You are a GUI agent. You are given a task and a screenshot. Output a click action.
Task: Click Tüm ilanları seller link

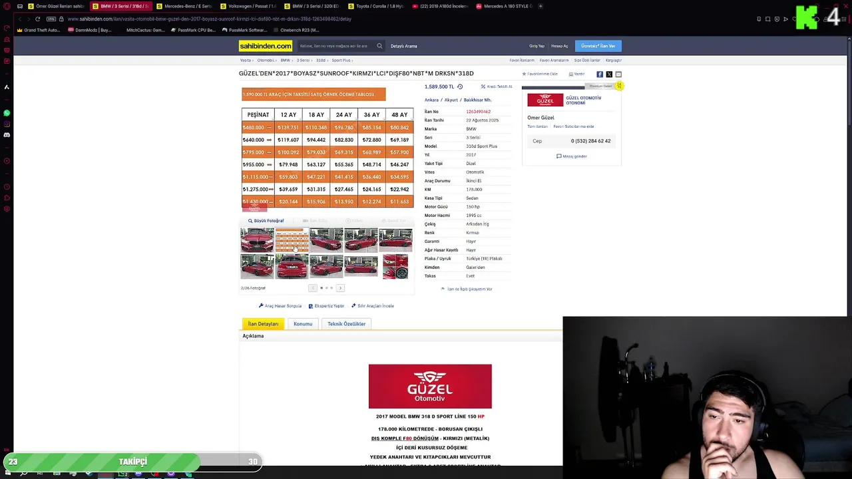pos(537,126)
